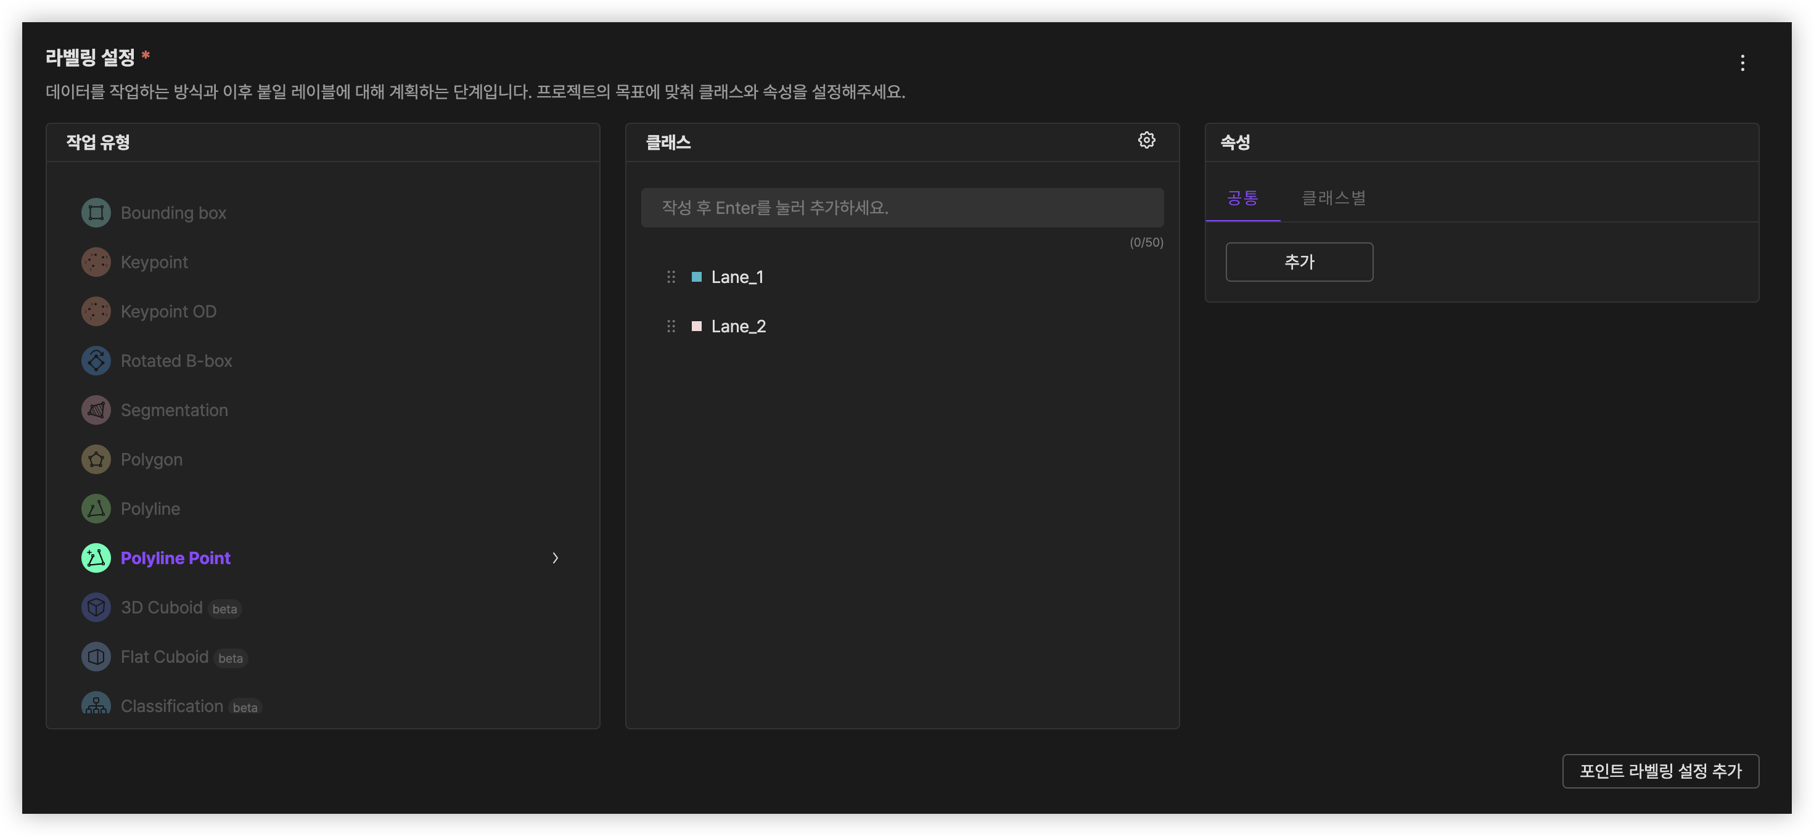The width and height of the screenshot is (1814, 836).
Task: Select the Lane_1 class row
Action: pos(902,277)
